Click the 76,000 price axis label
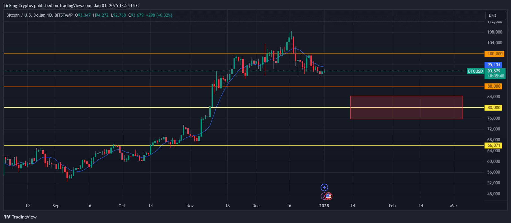The width and height of the screenshot is (511, 223). point(494,118)
